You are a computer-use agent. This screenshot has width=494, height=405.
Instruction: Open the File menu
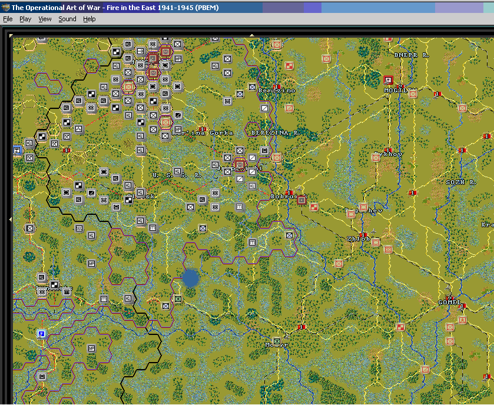coord(8,19)
